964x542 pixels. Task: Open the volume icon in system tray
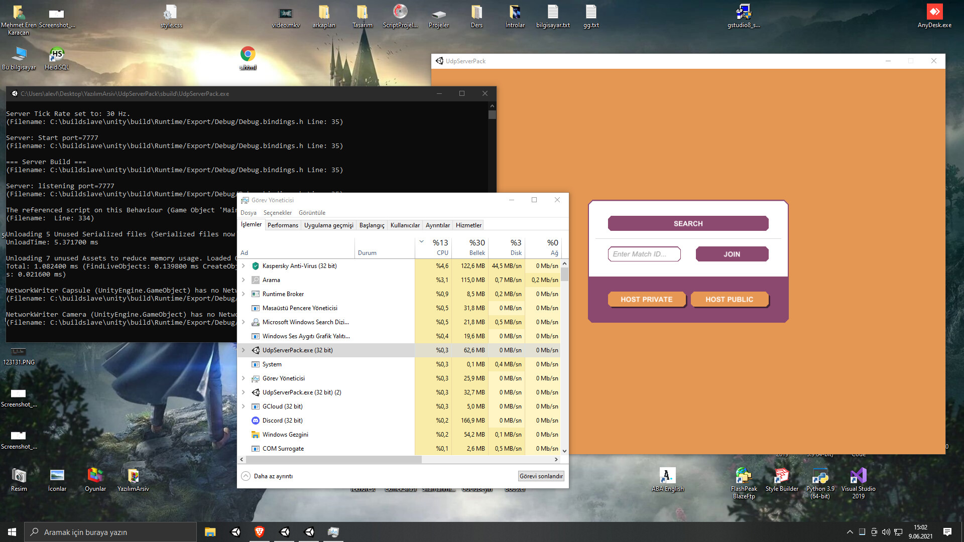pos(886,532)
